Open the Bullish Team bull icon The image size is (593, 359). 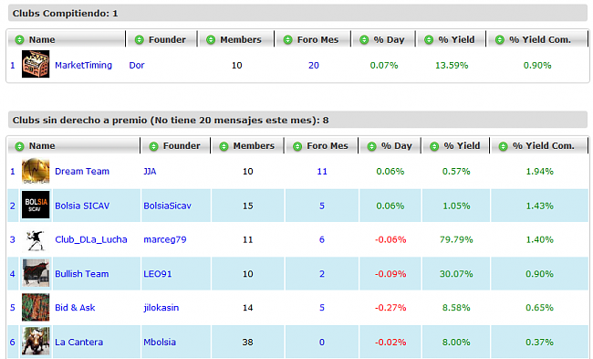point(36,273)
